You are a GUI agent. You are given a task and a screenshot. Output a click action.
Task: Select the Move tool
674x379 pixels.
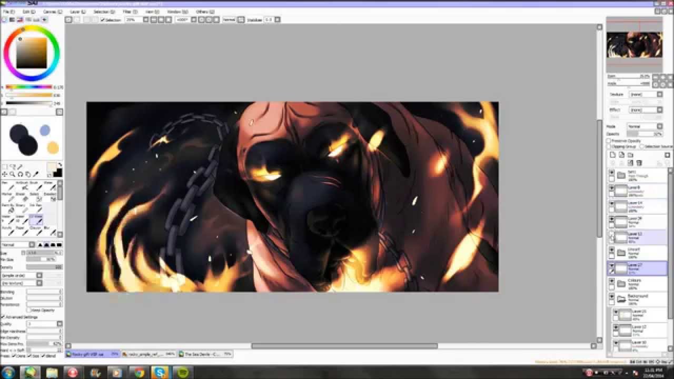point(5,174)
